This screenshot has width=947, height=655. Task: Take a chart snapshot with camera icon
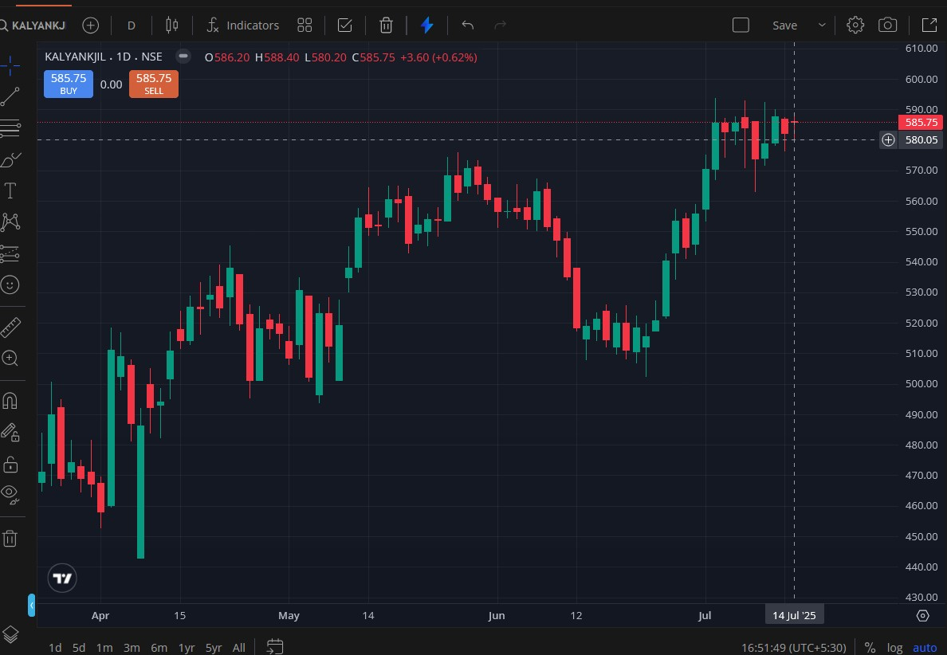pyautogui.click(x=887, y=25)
